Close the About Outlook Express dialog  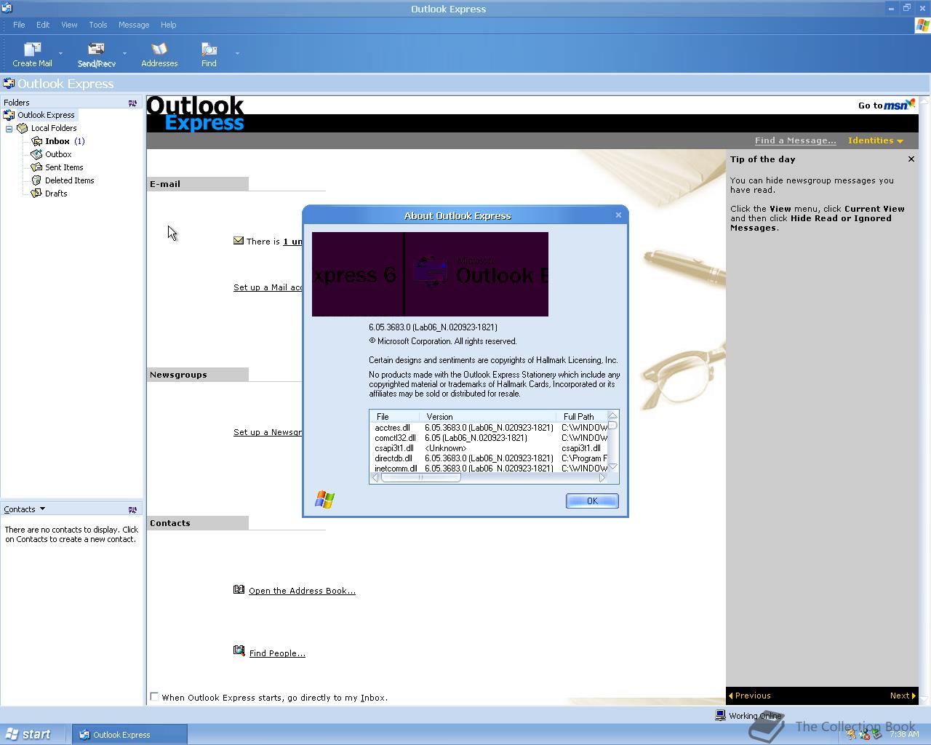[x=618, y=215]
